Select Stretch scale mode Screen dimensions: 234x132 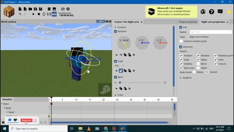207,72
